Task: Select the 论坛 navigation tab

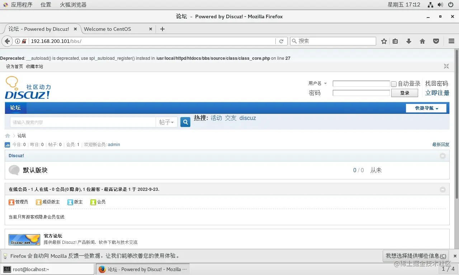Action: click(x=15, y=108)
